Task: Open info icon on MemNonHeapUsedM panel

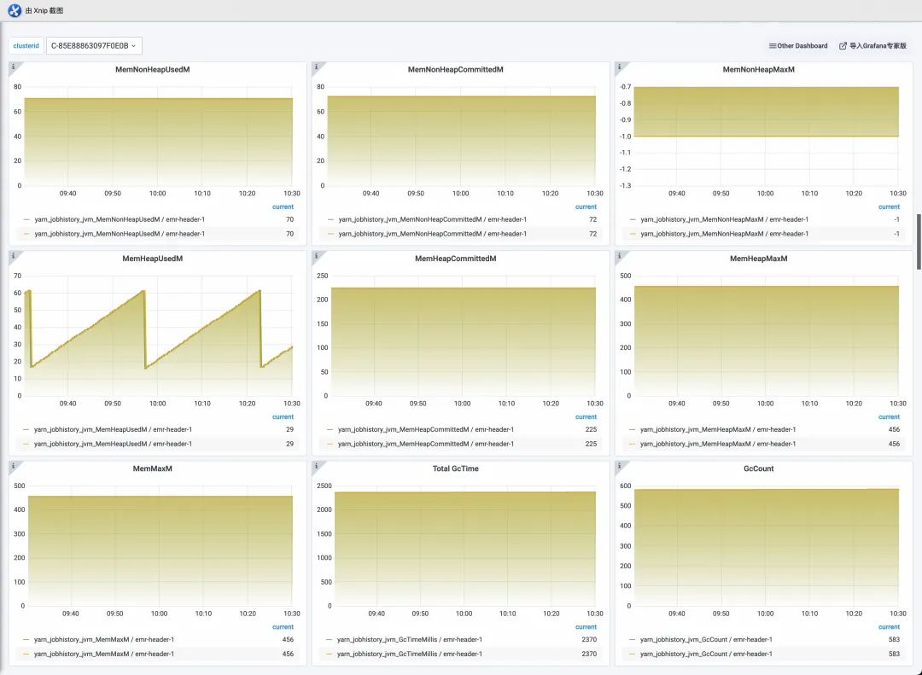Action: [x=13, y=67]
